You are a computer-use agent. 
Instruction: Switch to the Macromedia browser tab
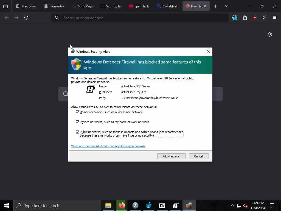[x=26, y=6]
